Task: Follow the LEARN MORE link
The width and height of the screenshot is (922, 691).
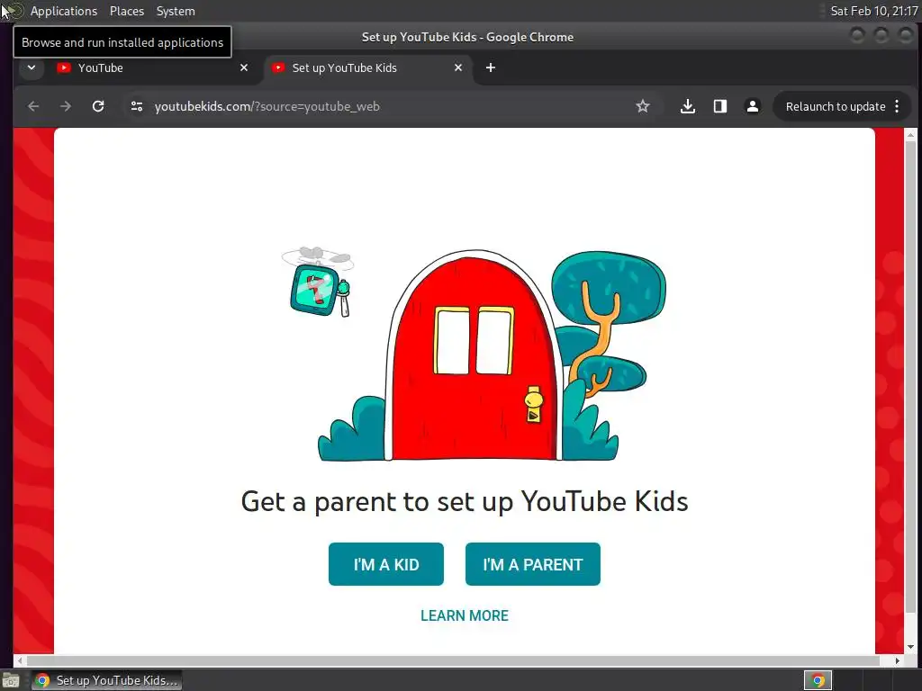Action: (465, 615)
